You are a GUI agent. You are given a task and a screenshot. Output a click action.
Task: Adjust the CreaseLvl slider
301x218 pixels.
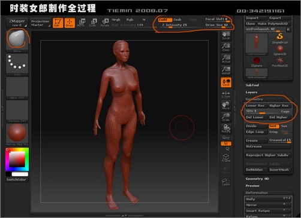[280, 140]
